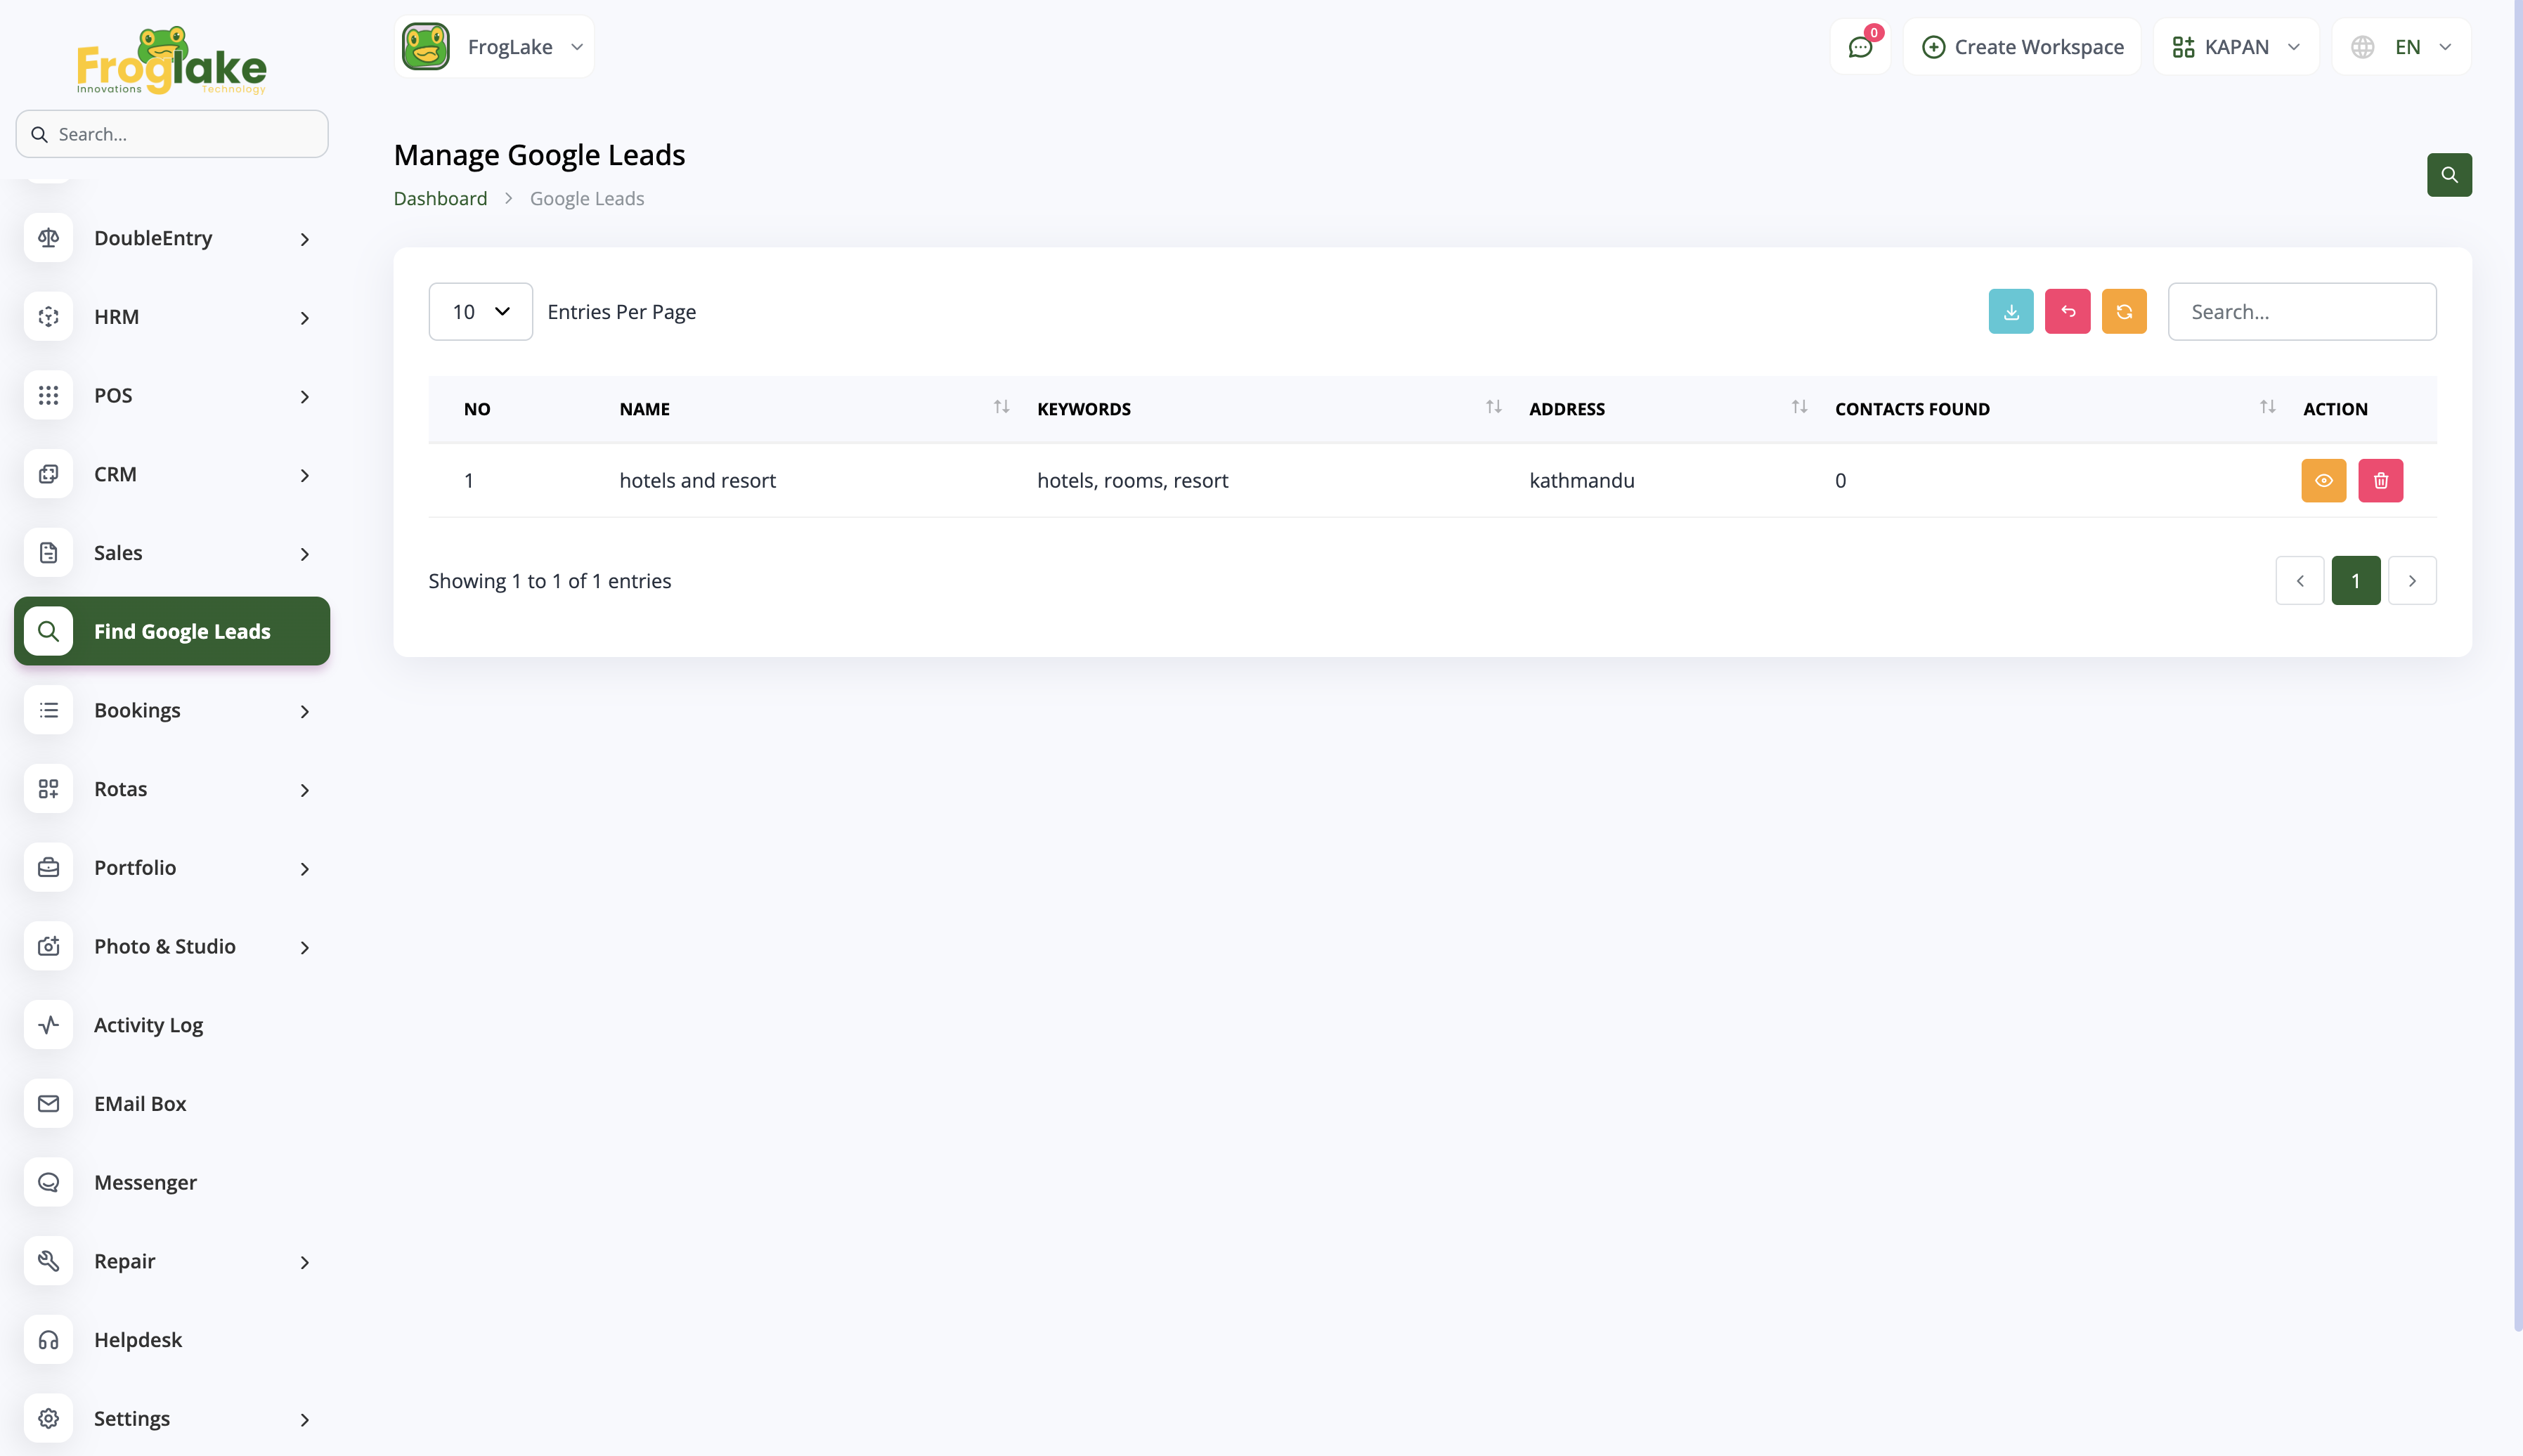View hotels and resort lead details
This screenshot has height=1456, width=2523.
2323,481
